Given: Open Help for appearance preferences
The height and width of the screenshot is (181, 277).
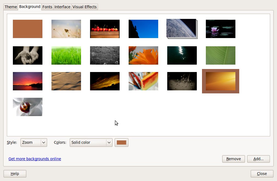Looking at the screenshot, I should coord(15,174).
